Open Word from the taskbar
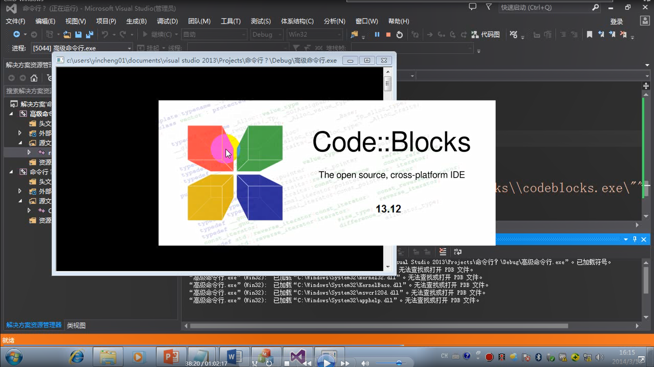The image size is (654, 367). [x=234, y=357]
